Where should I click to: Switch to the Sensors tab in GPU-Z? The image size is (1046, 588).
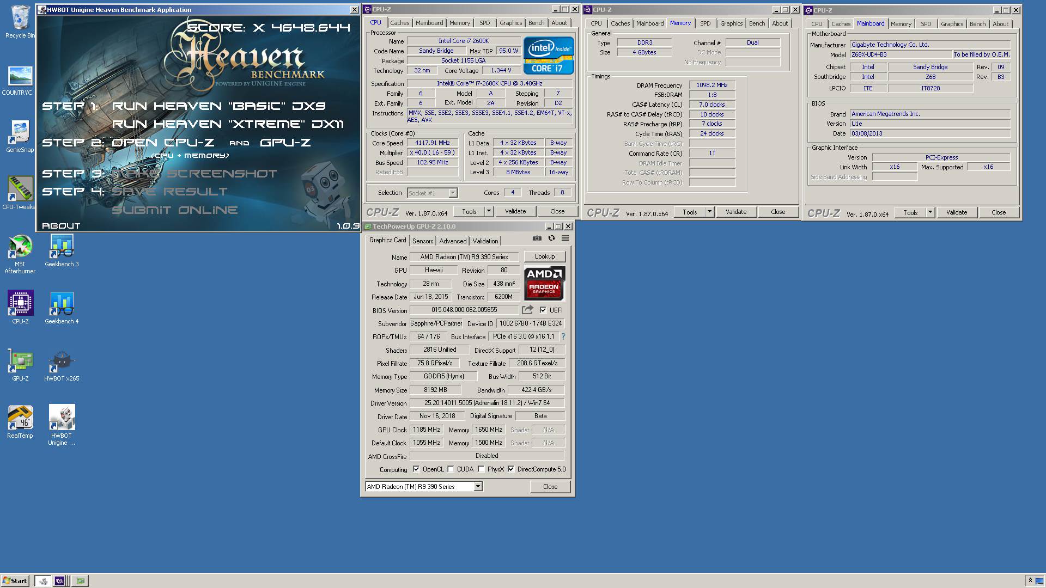[x=423, y=241]
